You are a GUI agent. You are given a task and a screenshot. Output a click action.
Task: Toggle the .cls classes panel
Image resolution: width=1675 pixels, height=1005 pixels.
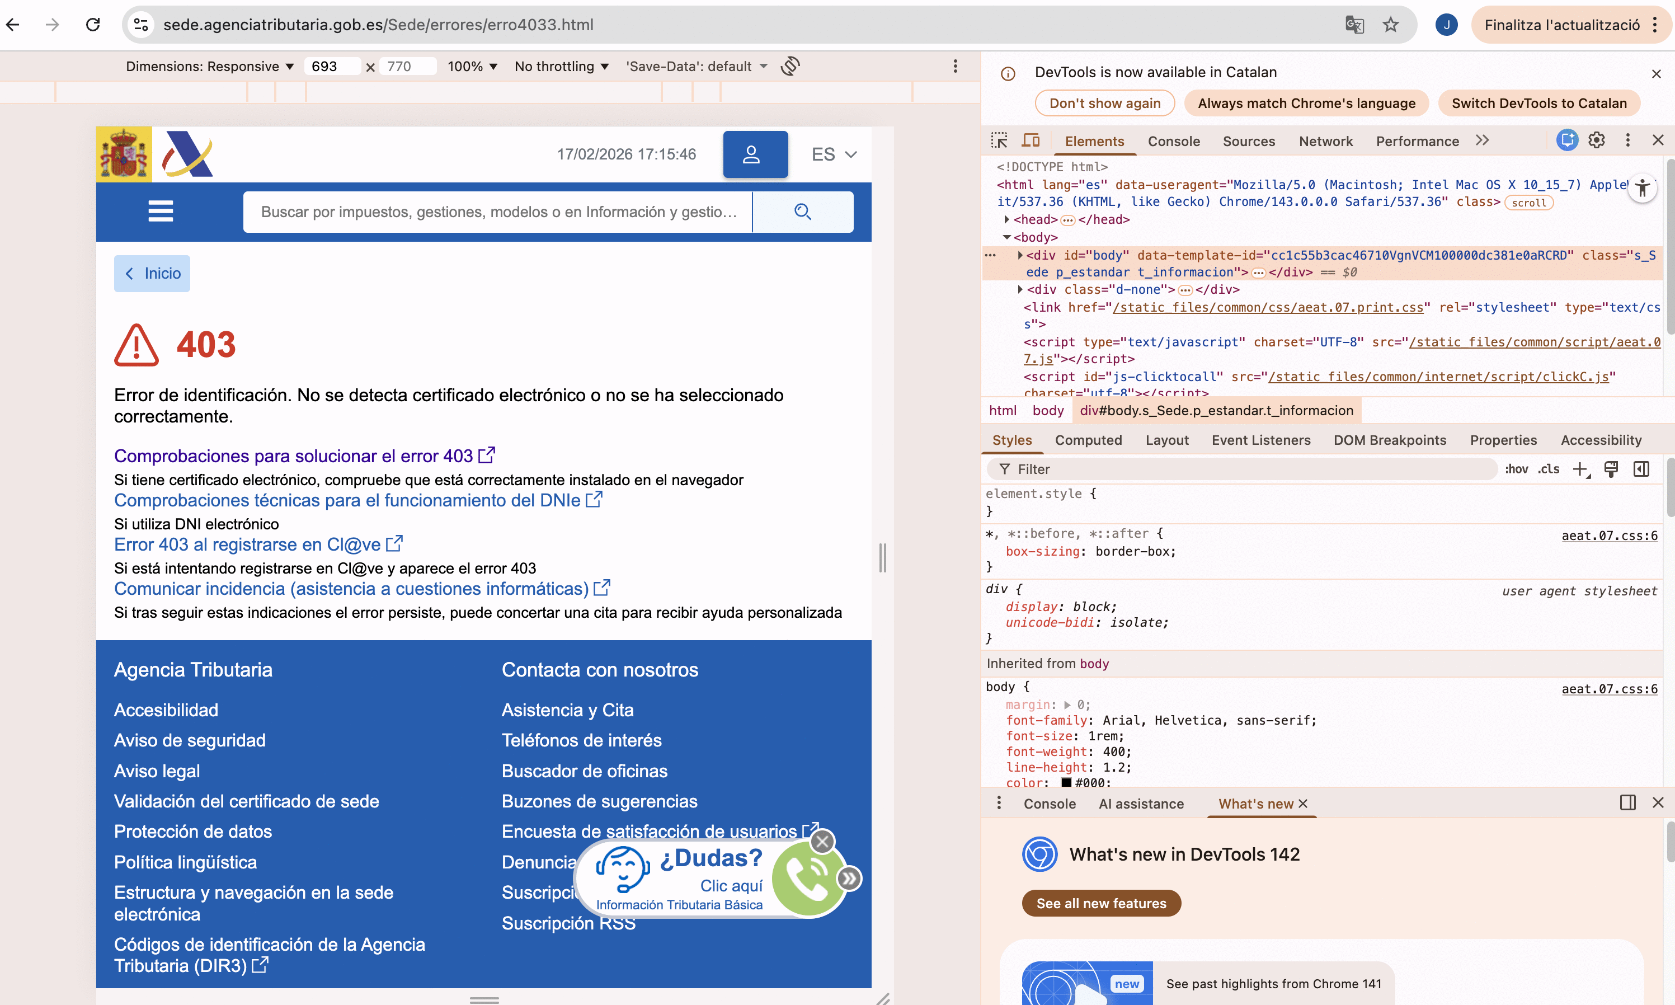[1549, 469]
